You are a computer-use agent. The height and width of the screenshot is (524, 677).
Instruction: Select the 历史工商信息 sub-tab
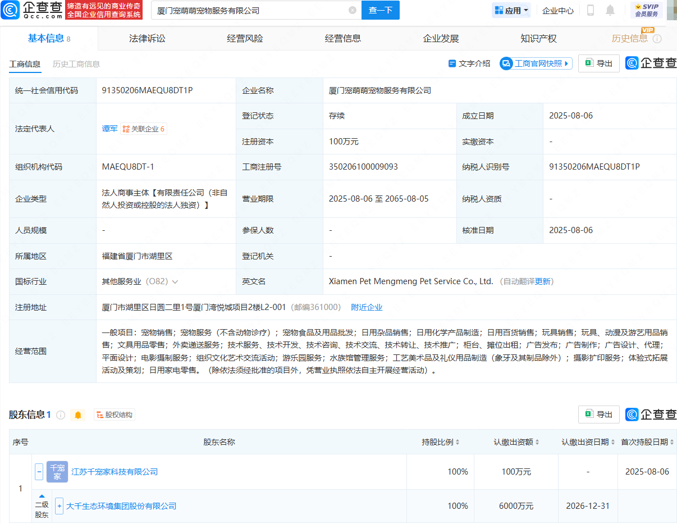coord(76,64)
